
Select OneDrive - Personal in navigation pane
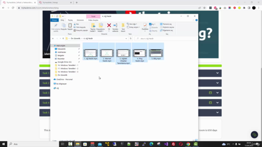pos(64,80)
